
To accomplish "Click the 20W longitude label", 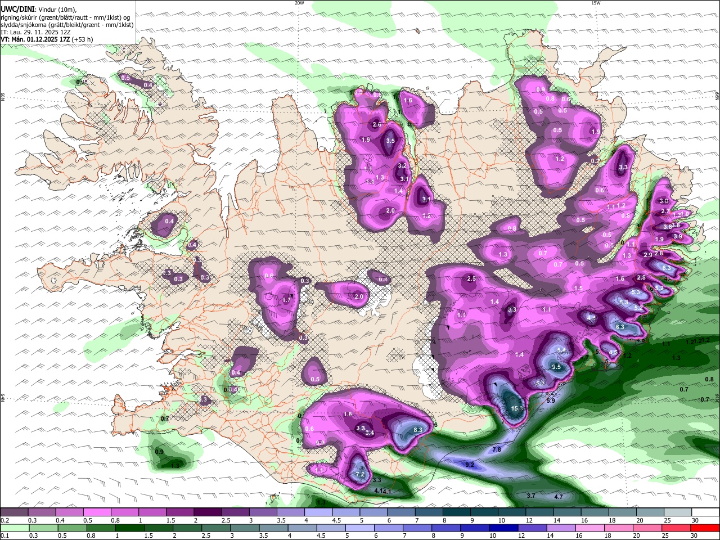I will pos(299,3).
